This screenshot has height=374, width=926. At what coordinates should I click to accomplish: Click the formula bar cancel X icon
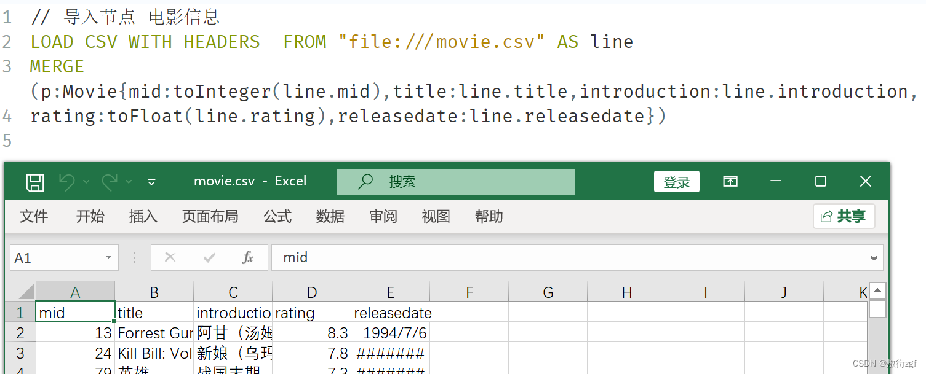(170, 258)
